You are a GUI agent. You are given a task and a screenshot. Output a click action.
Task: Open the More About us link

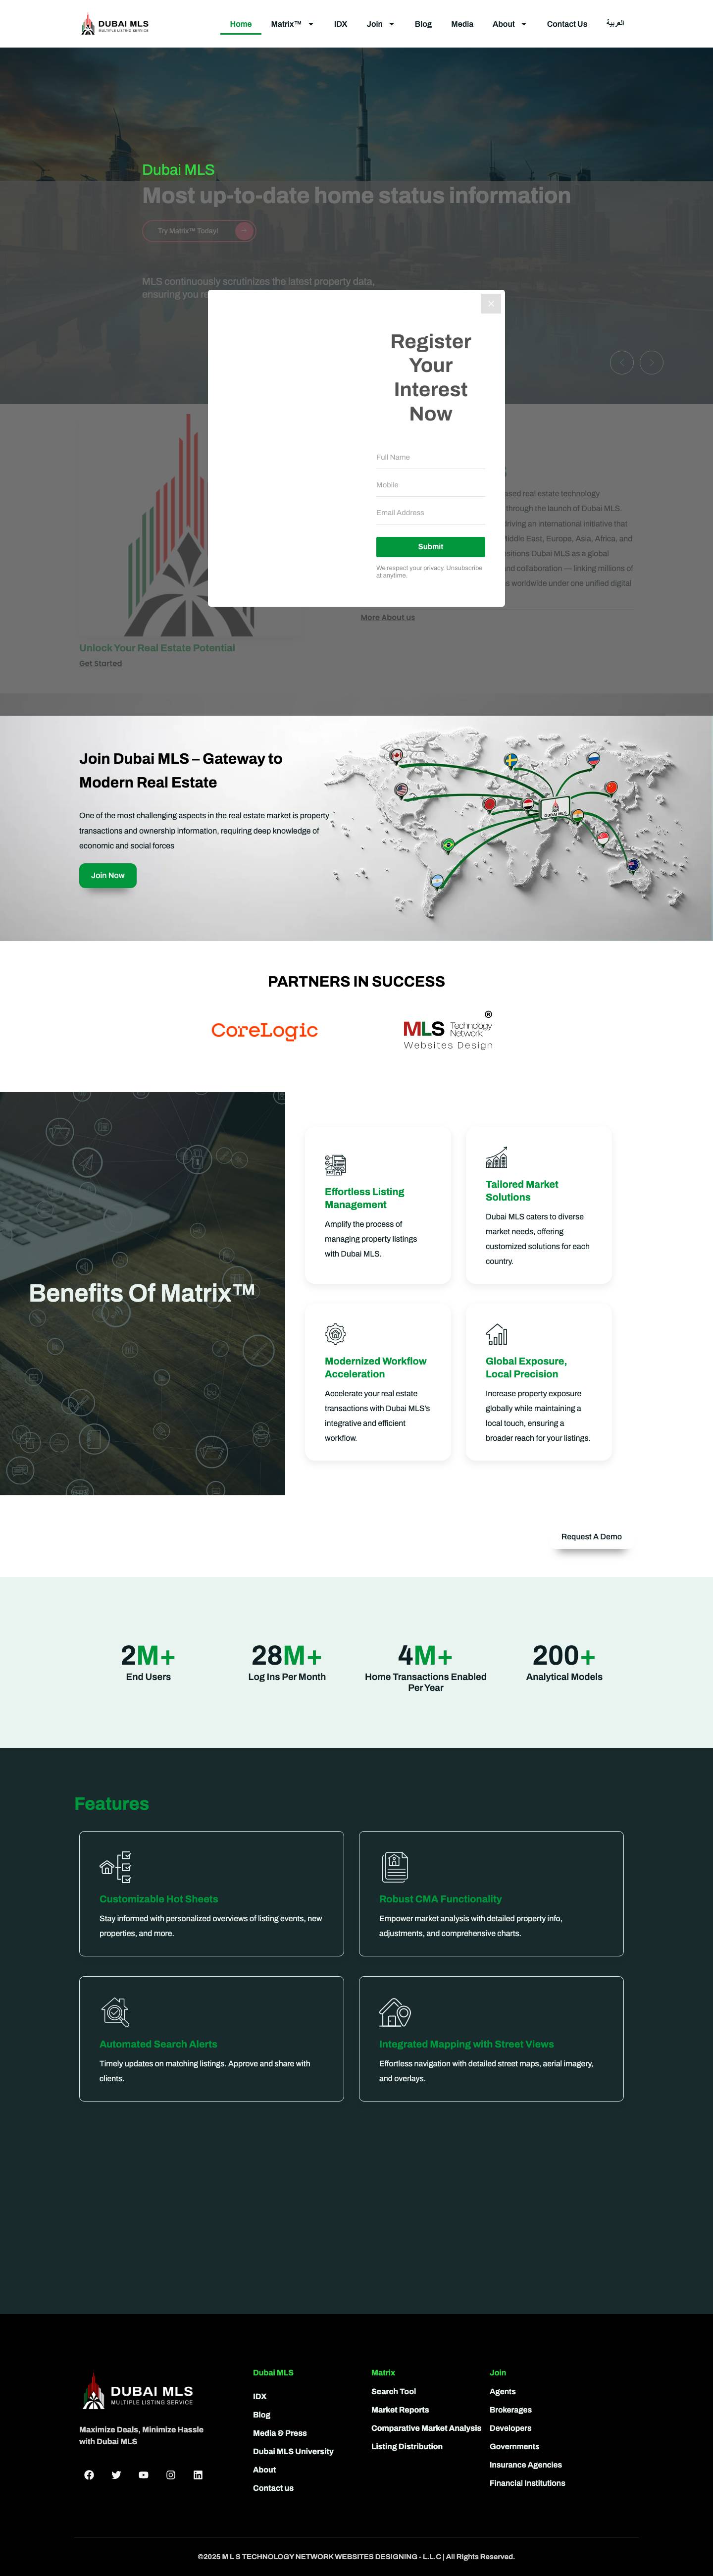(388, 618)
